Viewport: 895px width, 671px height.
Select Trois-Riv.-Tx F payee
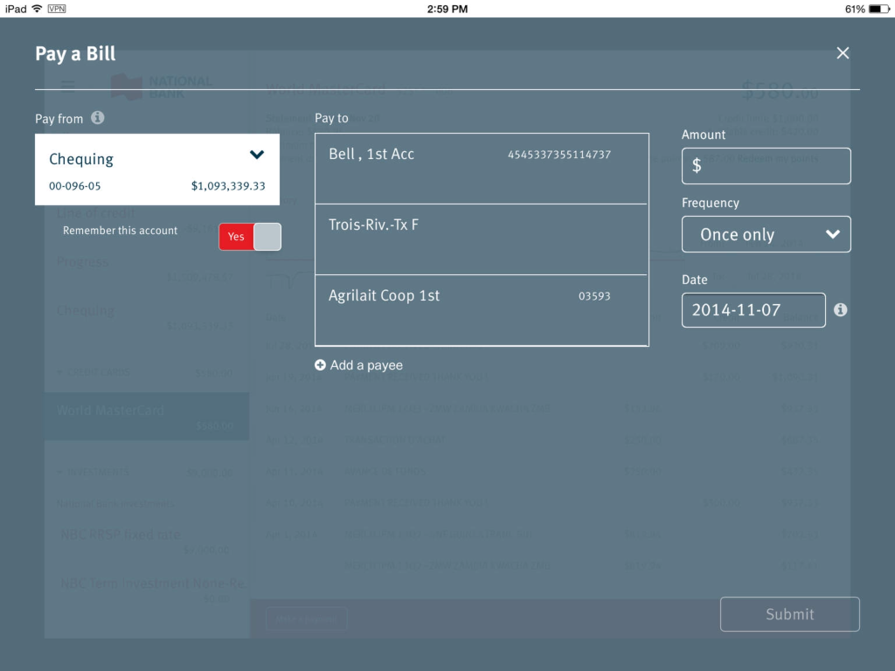[481, 239]
